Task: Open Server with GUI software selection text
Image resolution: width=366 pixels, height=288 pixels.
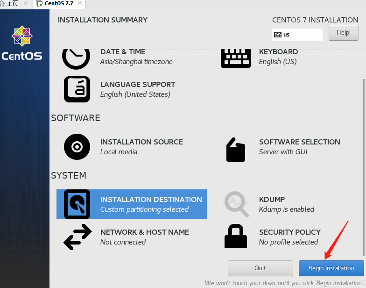Action: [x=283, y=152]
